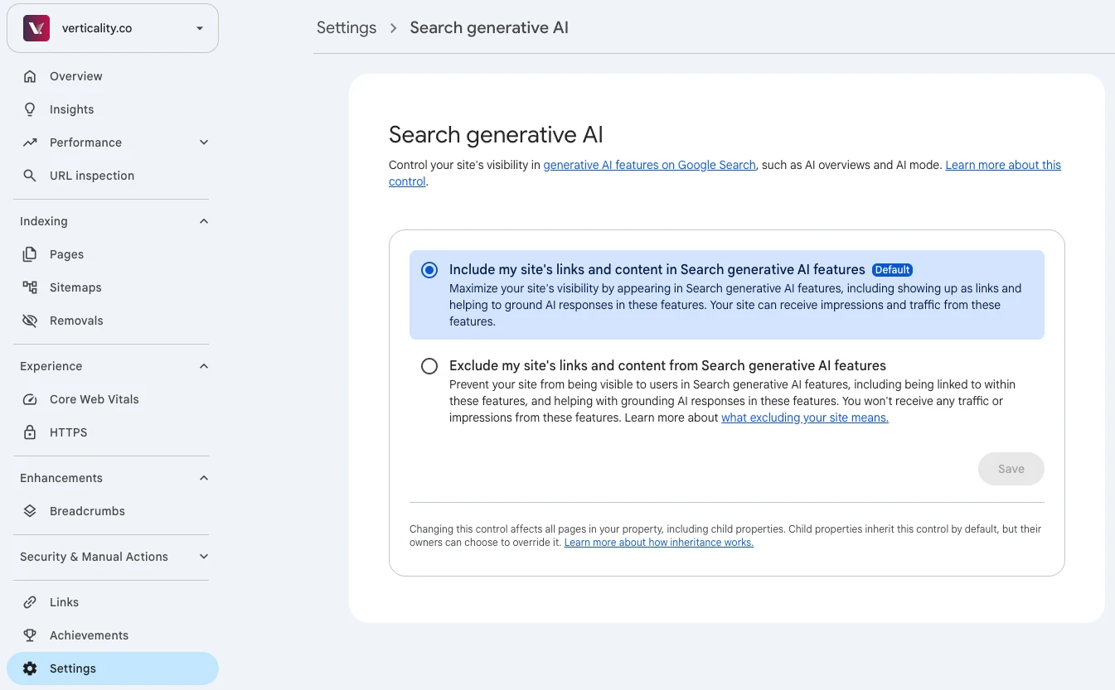Open the Removals menu label

(x=76, y=321)
